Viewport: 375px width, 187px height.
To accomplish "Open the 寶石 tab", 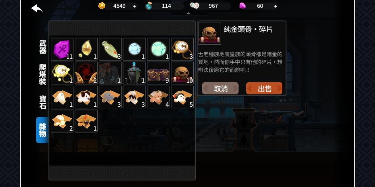I will pyautogui.click(x=43, y=102).
